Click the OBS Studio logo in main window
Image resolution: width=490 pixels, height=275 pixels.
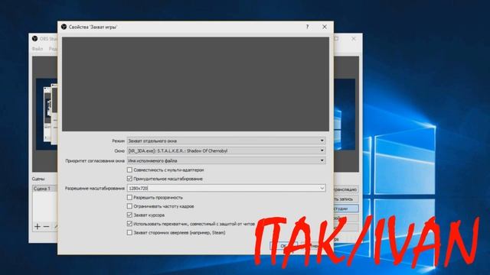tap(34, 39)
